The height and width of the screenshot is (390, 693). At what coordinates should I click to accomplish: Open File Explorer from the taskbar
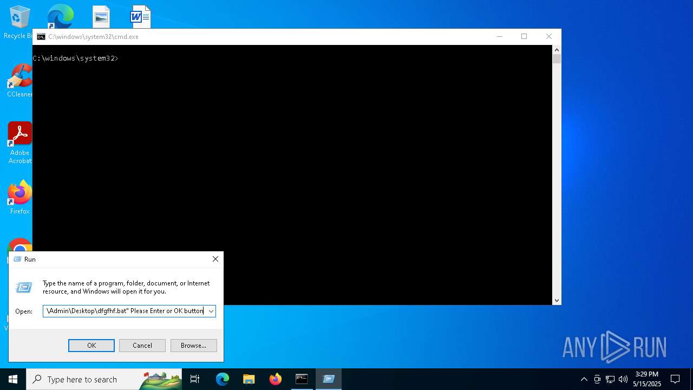pos(249,379)
